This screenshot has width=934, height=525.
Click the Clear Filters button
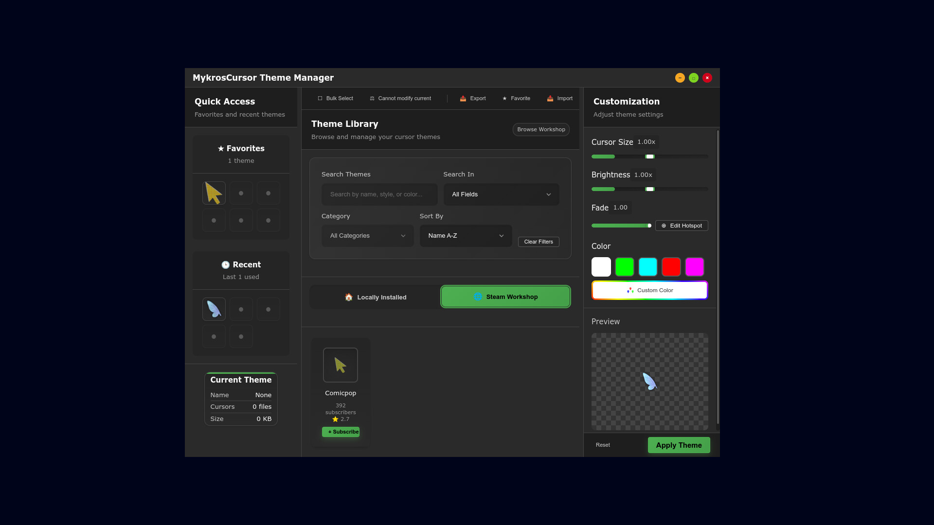[x=538, y=242]
